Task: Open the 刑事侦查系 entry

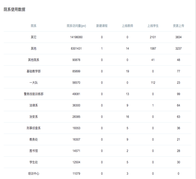Action: tap(34, 128)
